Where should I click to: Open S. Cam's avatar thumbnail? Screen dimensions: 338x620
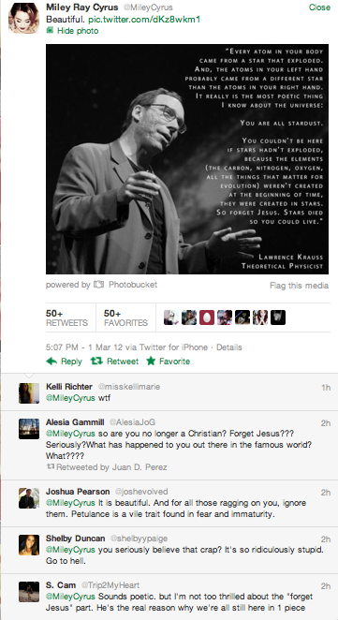[29, 592]
